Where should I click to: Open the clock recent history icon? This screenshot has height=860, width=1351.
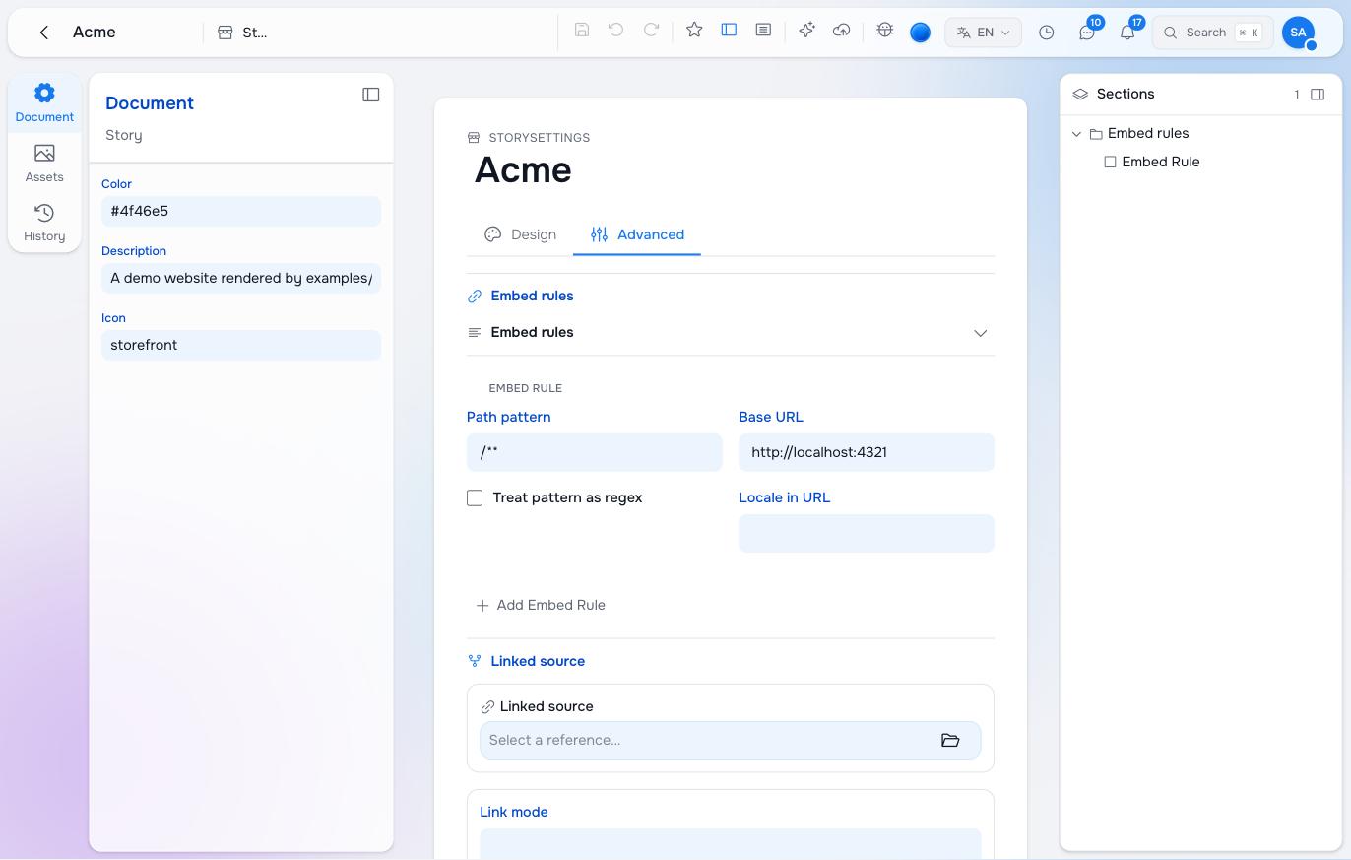click(1047, 33)
